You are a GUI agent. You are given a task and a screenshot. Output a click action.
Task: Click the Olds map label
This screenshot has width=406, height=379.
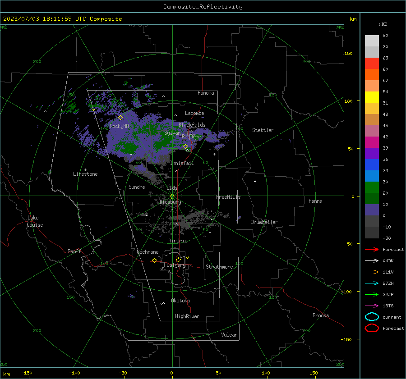tap(172, 188)
